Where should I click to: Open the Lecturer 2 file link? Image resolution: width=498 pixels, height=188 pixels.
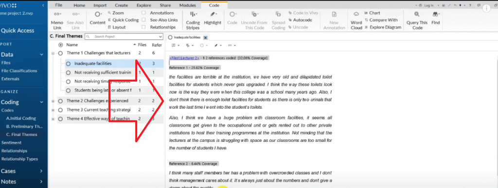coord(184,58)
